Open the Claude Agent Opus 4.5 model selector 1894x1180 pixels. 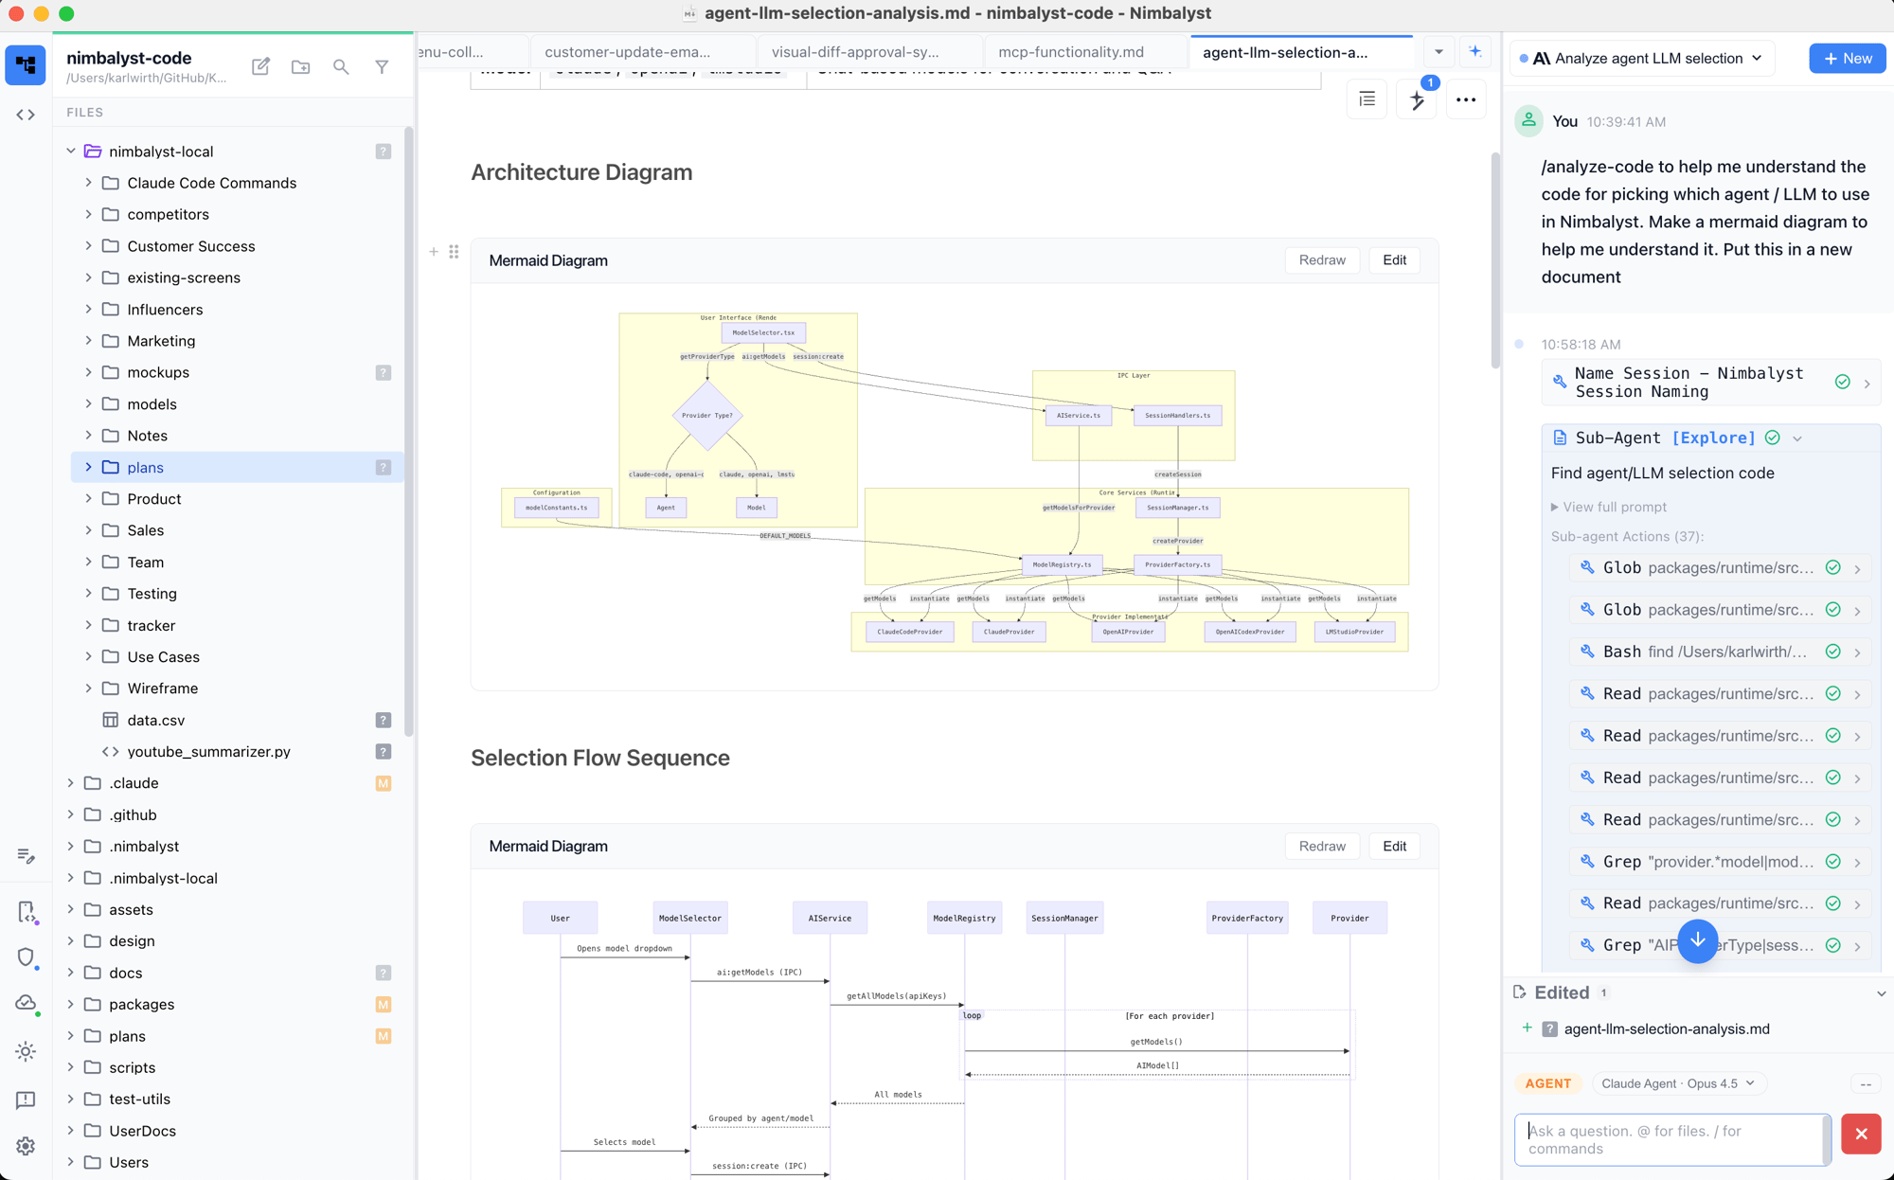click(1677, 1083)
